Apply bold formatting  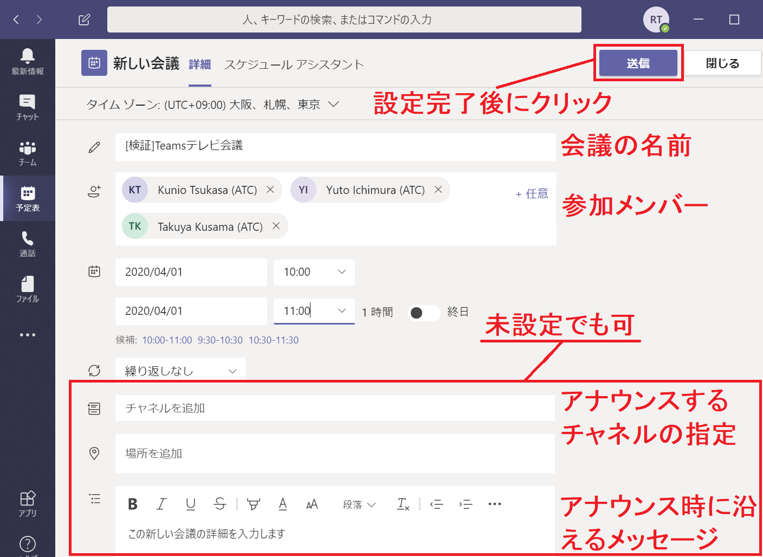point(133,504)
